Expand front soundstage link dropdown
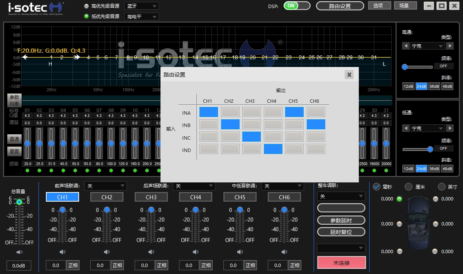 (x=105, y=186)
